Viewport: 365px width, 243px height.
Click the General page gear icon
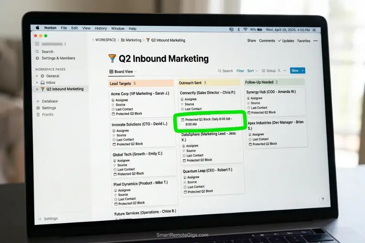(42, 76)
